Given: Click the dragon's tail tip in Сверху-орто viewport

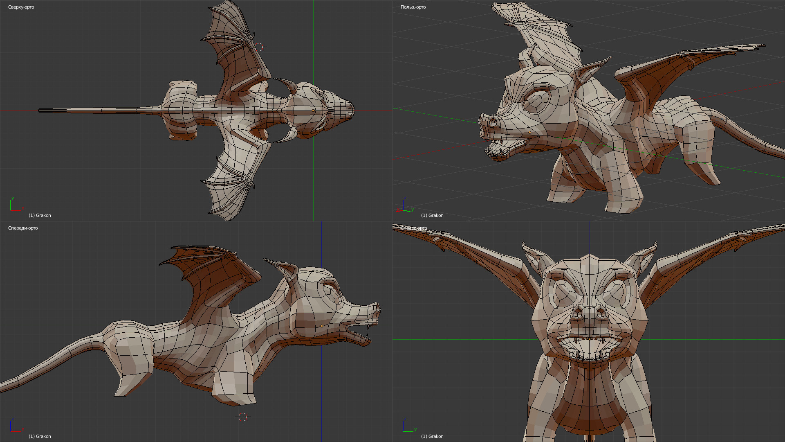Looking at the screenshot, I should [40, 110].
